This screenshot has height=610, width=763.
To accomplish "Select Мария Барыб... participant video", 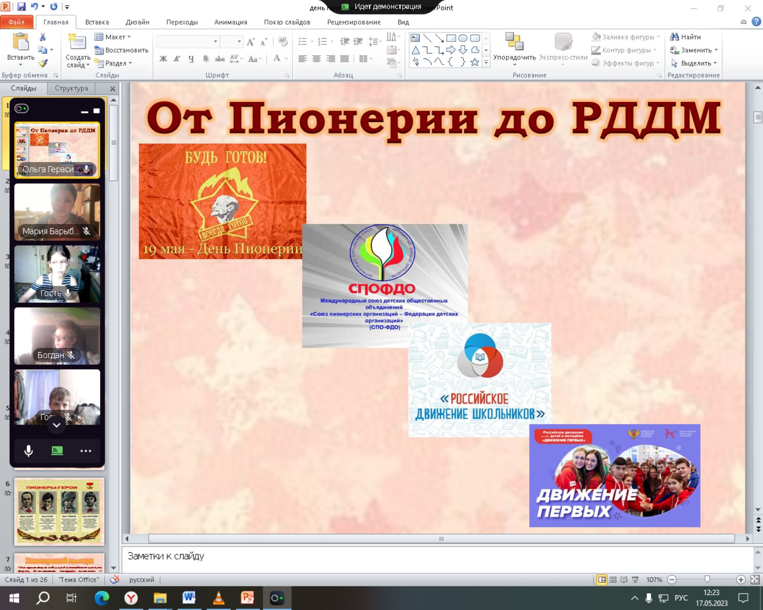I will tap(57, 212).
